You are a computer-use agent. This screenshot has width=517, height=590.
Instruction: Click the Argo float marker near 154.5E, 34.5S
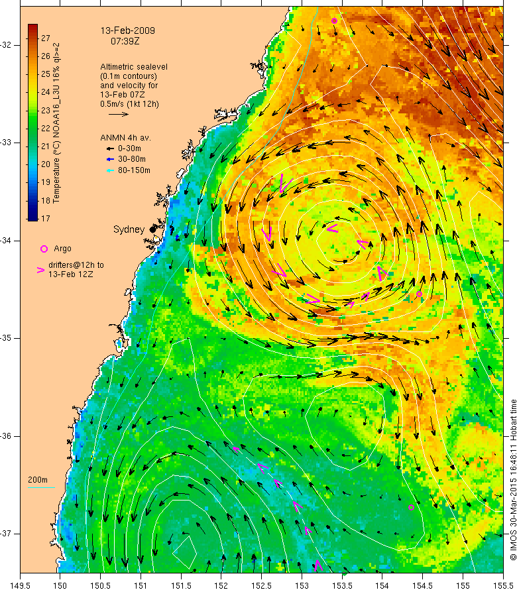[419, 294]
